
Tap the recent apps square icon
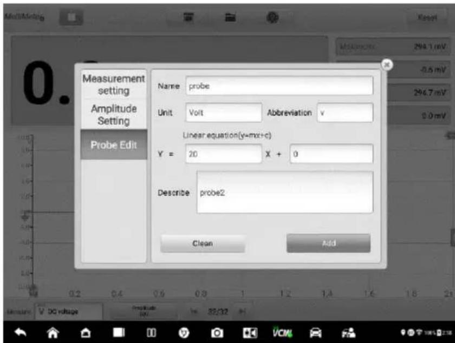119,333
